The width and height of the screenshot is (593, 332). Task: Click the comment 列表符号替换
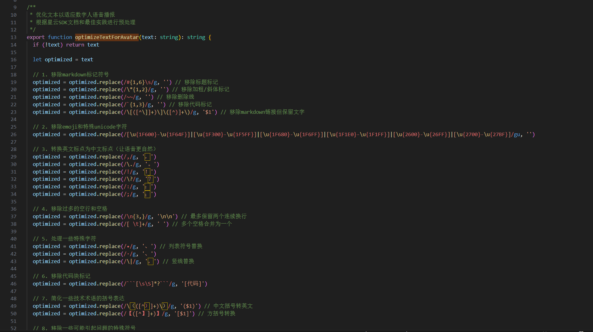coord(181,246)
